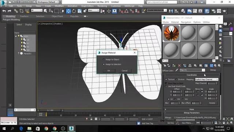234x132 pixels.
Task: Click the Percent Snap toggle icon
Action: point(132,11)
